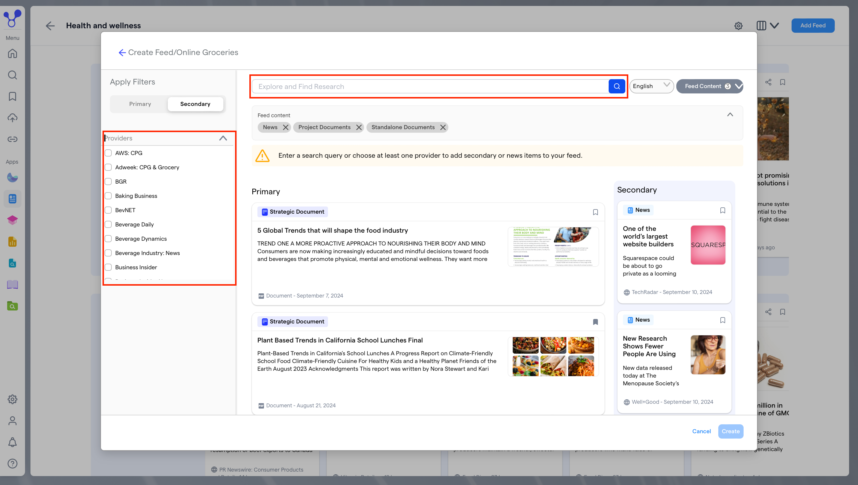Open the Feed Content dropdown
858x485 pixels.
click(709, 86)
